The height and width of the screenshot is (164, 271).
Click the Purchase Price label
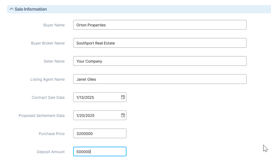click(x=52, y=134)
